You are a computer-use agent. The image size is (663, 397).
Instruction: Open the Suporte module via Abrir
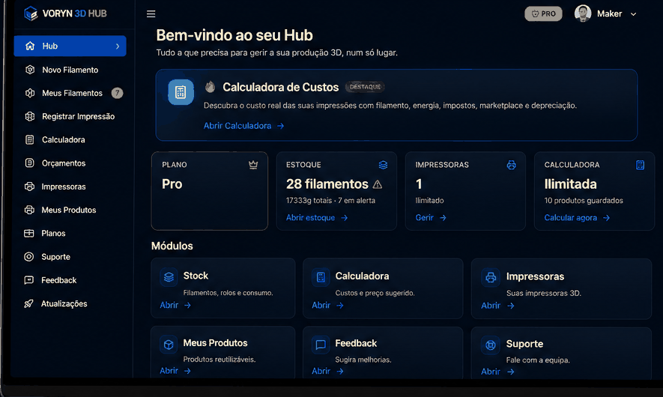coord(497,372)
